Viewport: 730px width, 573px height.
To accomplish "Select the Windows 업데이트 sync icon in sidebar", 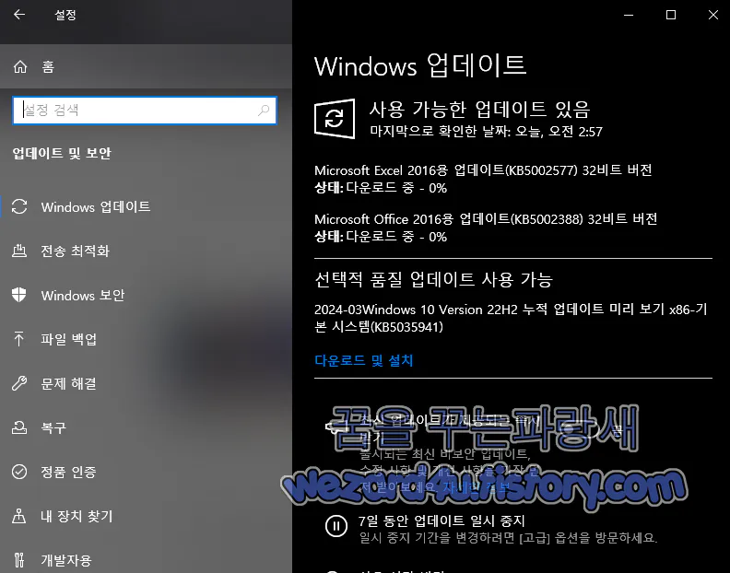I will click(x=19, y=206).
